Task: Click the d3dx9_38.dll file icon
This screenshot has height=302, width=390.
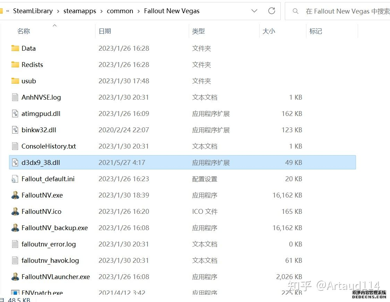Action: point(15,162)
